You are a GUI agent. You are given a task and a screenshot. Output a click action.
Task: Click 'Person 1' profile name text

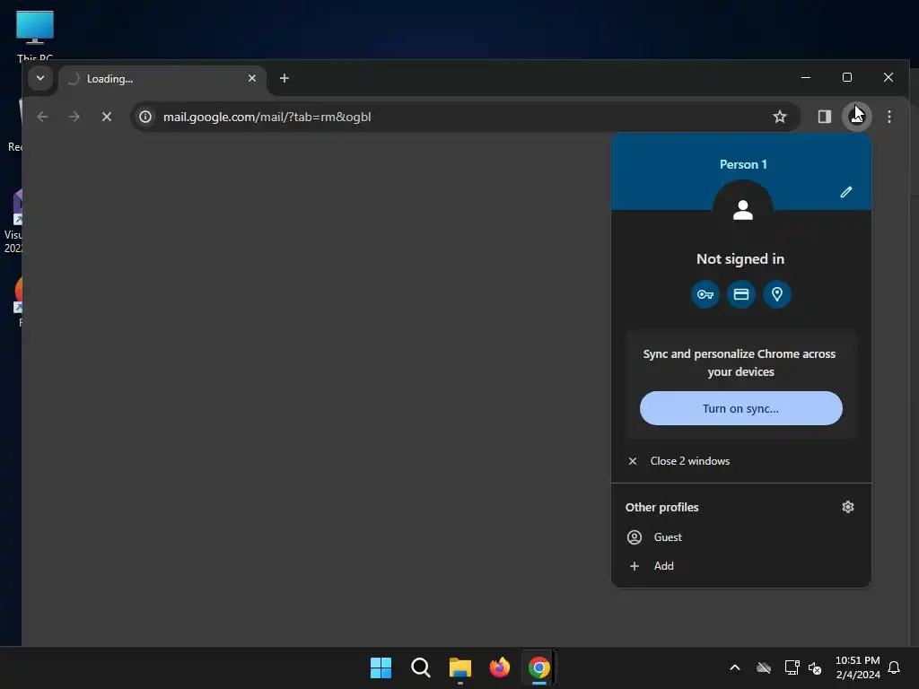click(743, 165)
